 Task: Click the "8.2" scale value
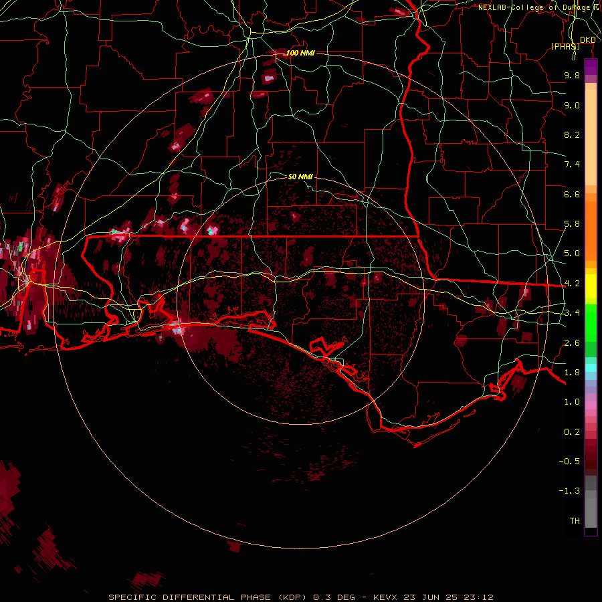coord(572,134)
